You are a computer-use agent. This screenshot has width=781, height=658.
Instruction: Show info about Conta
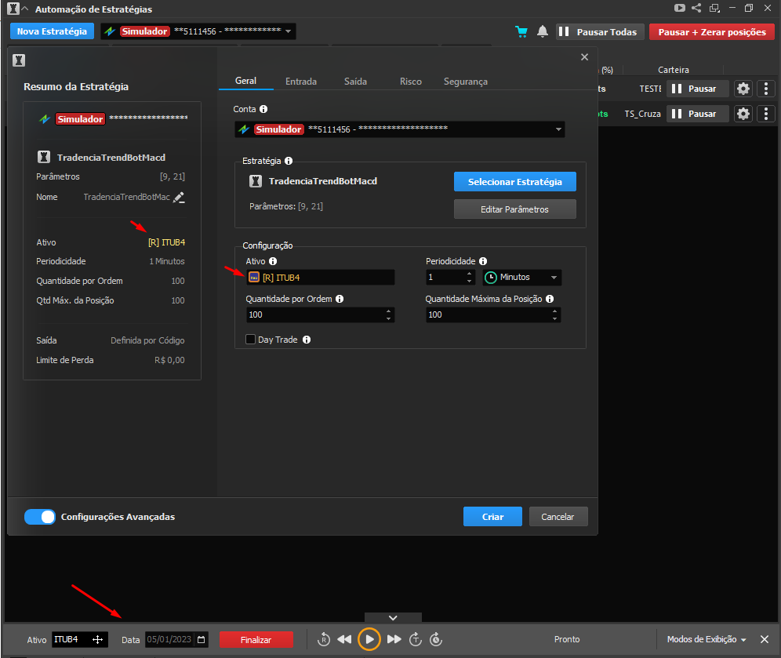pos(263,109)
